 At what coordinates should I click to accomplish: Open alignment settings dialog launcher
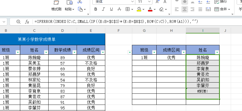232,14
